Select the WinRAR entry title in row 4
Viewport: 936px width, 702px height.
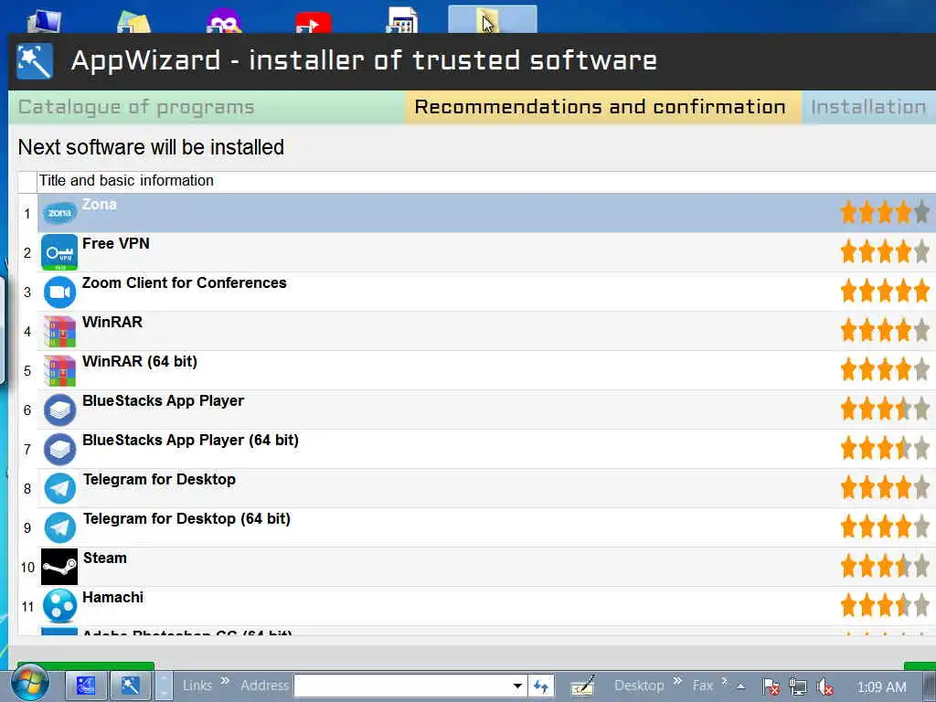(112, 323)
